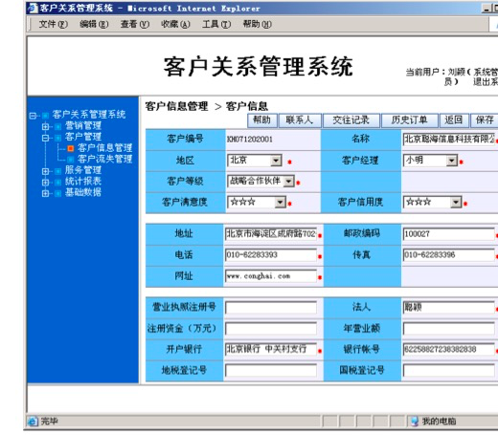The height and width of the screenshot is (435, 498).
Task: Click the square icon next to 统计报表
Action: (57, 183)
